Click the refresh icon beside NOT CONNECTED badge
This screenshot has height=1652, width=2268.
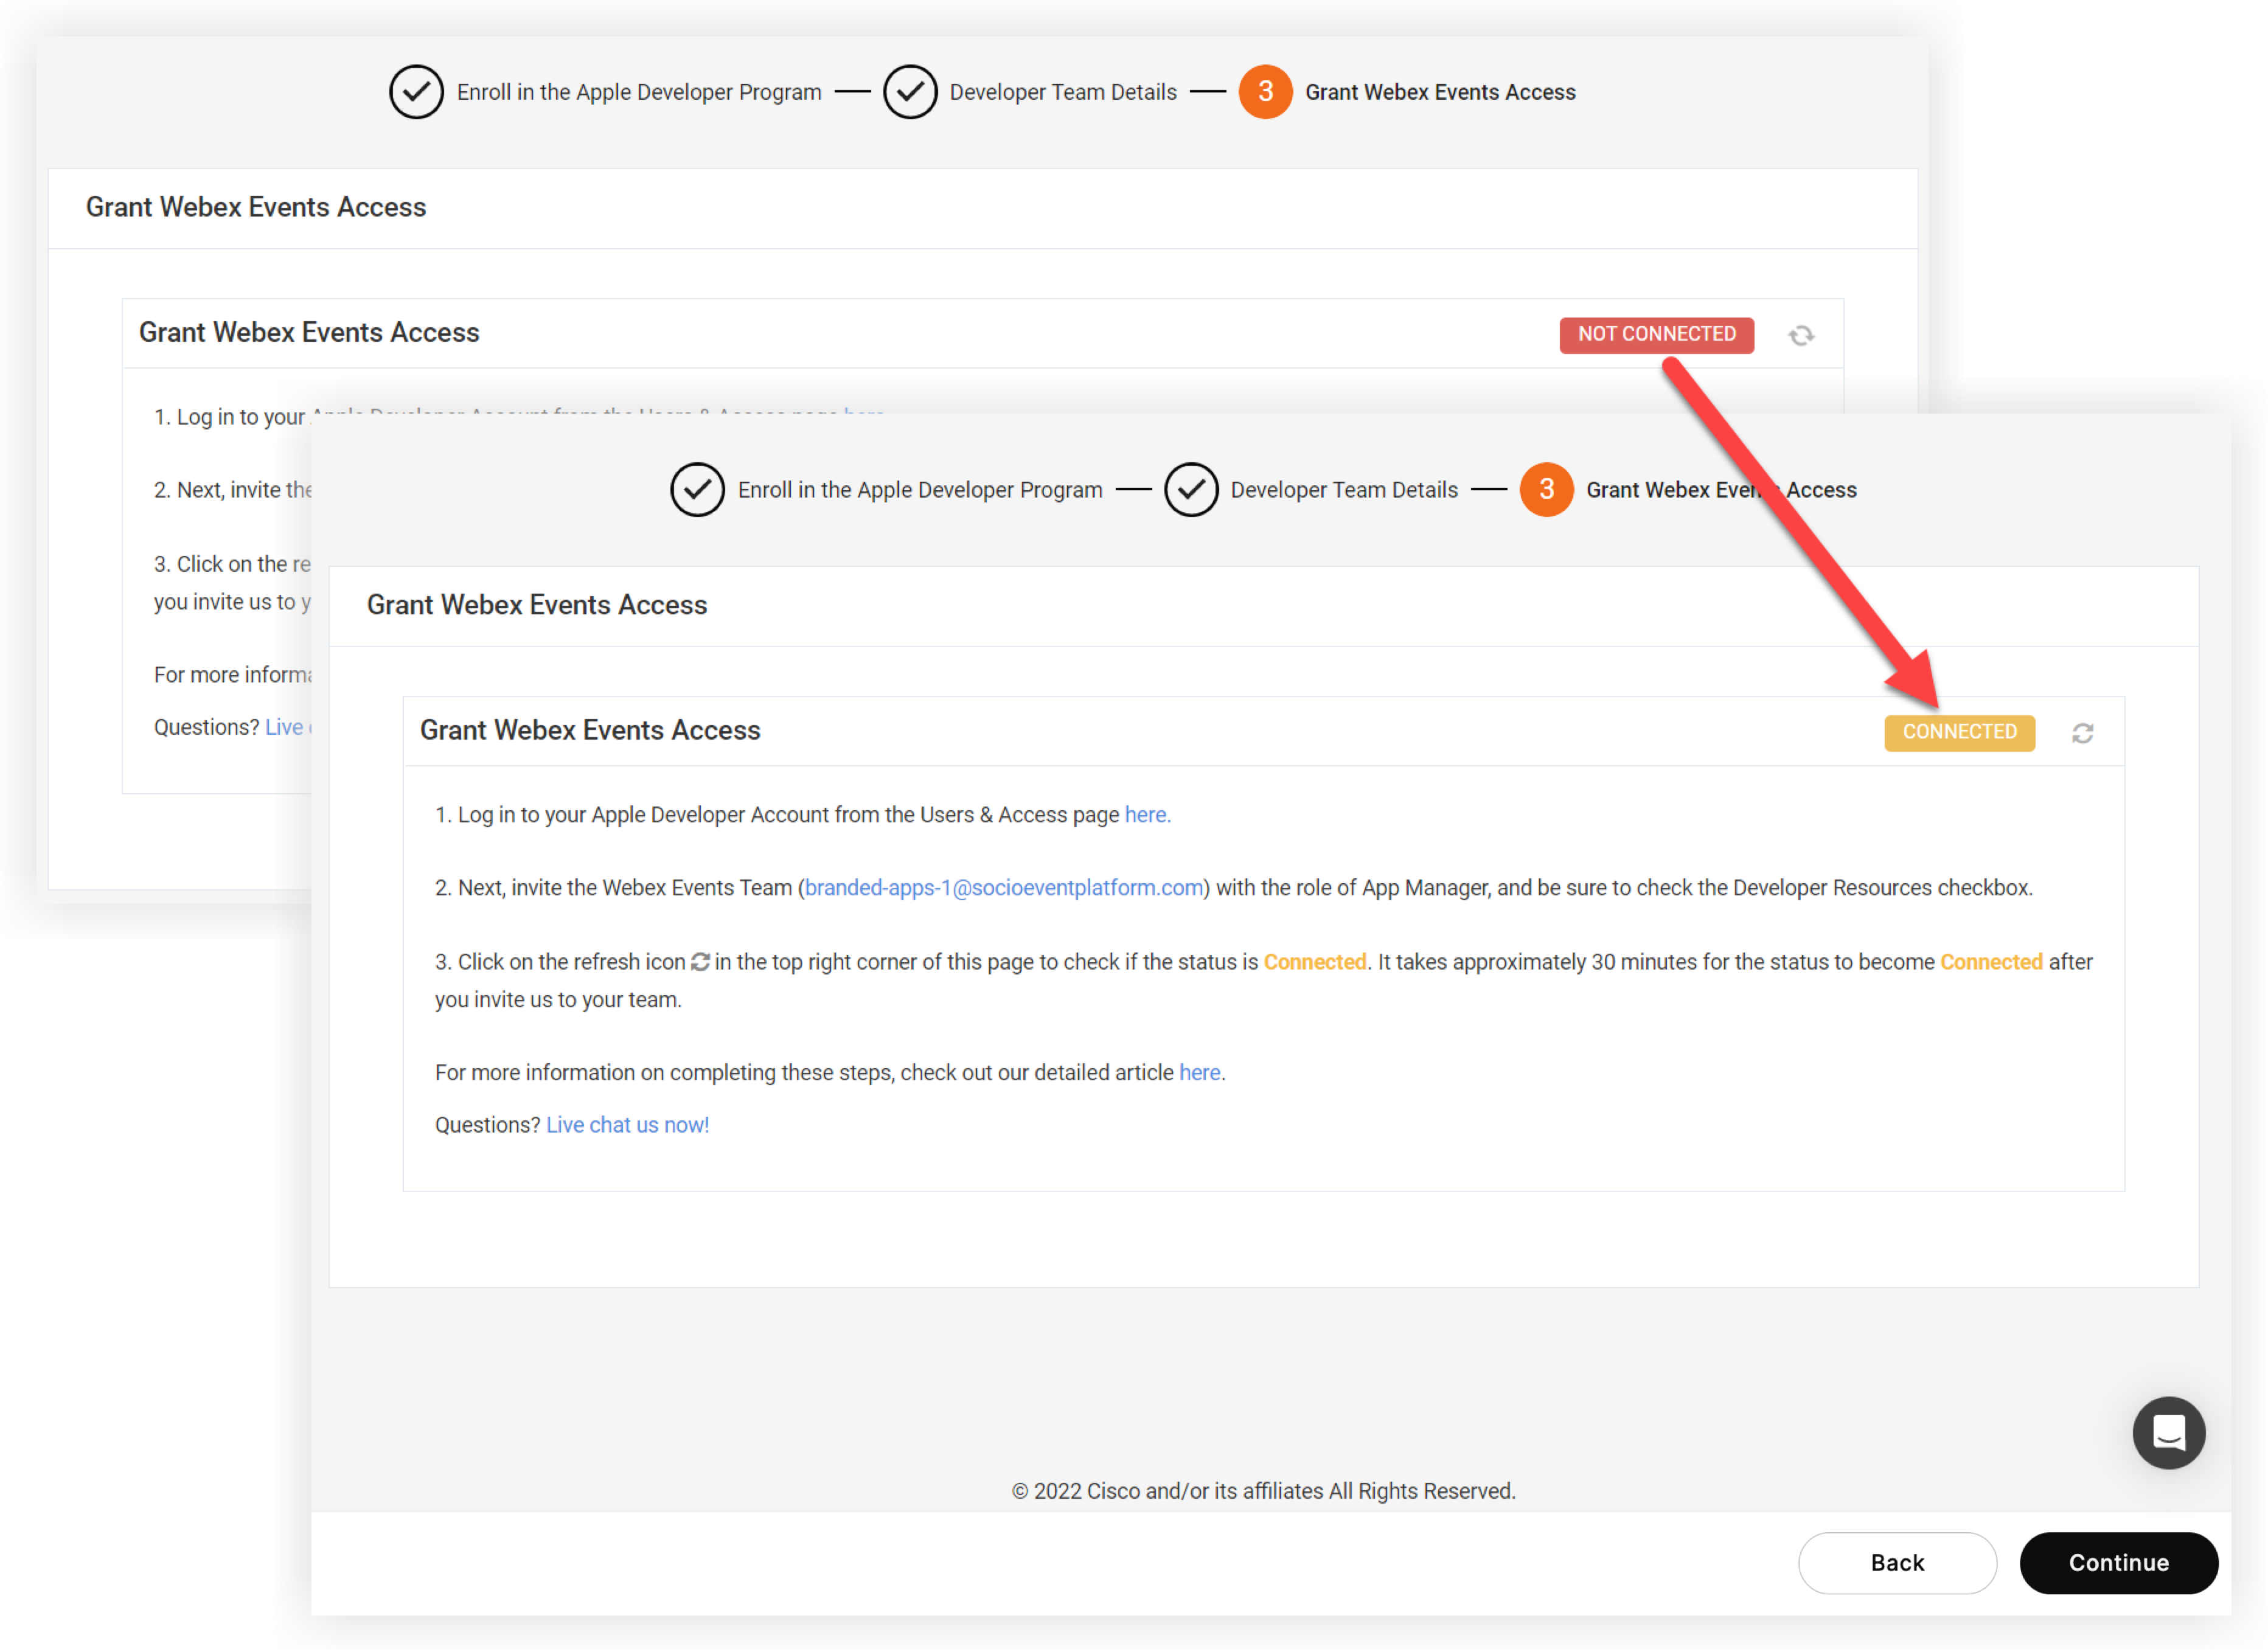1801,335
